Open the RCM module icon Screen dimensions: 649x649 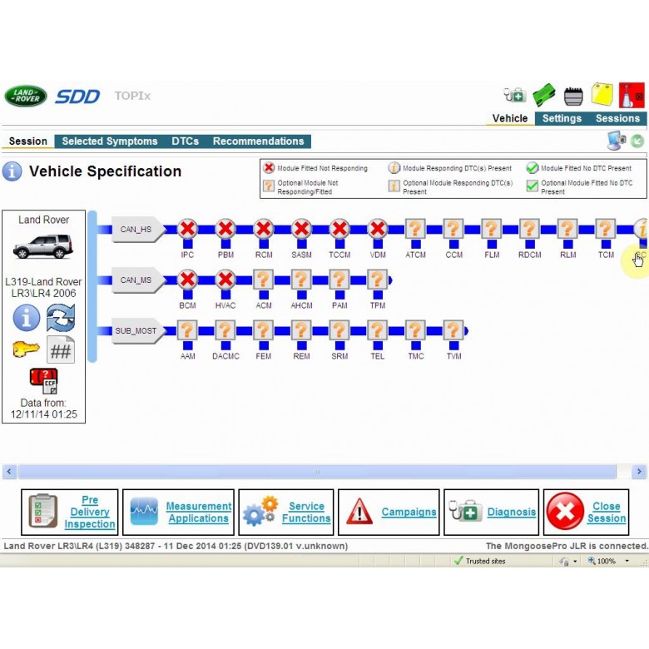coord(264,229)
